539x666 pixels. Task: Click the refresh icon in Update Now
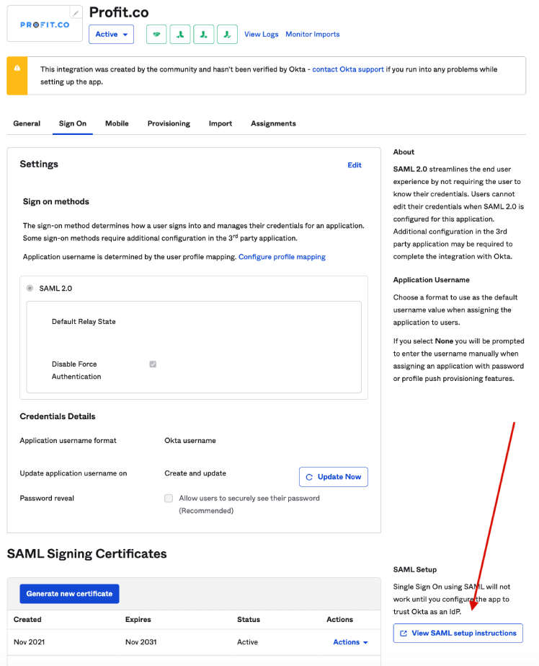[309, 477]
